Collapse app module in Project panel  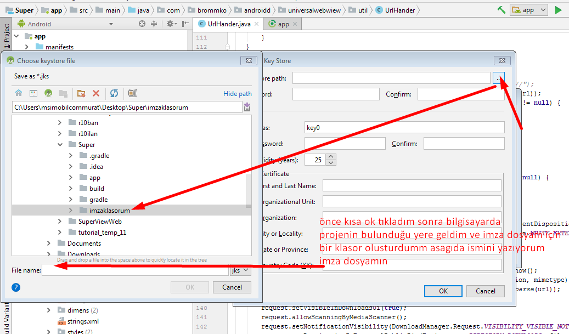tap(16, 36)
